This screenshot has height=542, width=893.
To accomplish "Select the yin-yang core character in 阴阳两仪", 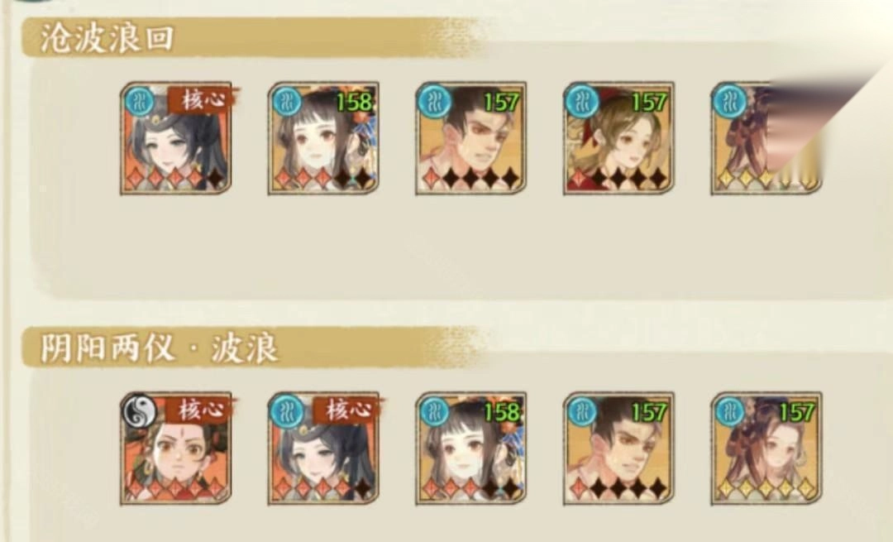I will pos(176,448).
